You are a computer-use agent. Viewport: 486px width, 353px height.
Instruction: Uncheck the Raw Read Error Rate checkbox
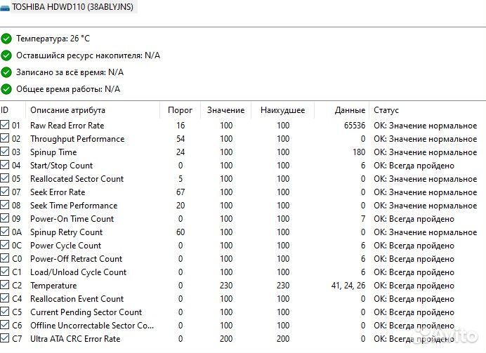[x=5, y=125]
